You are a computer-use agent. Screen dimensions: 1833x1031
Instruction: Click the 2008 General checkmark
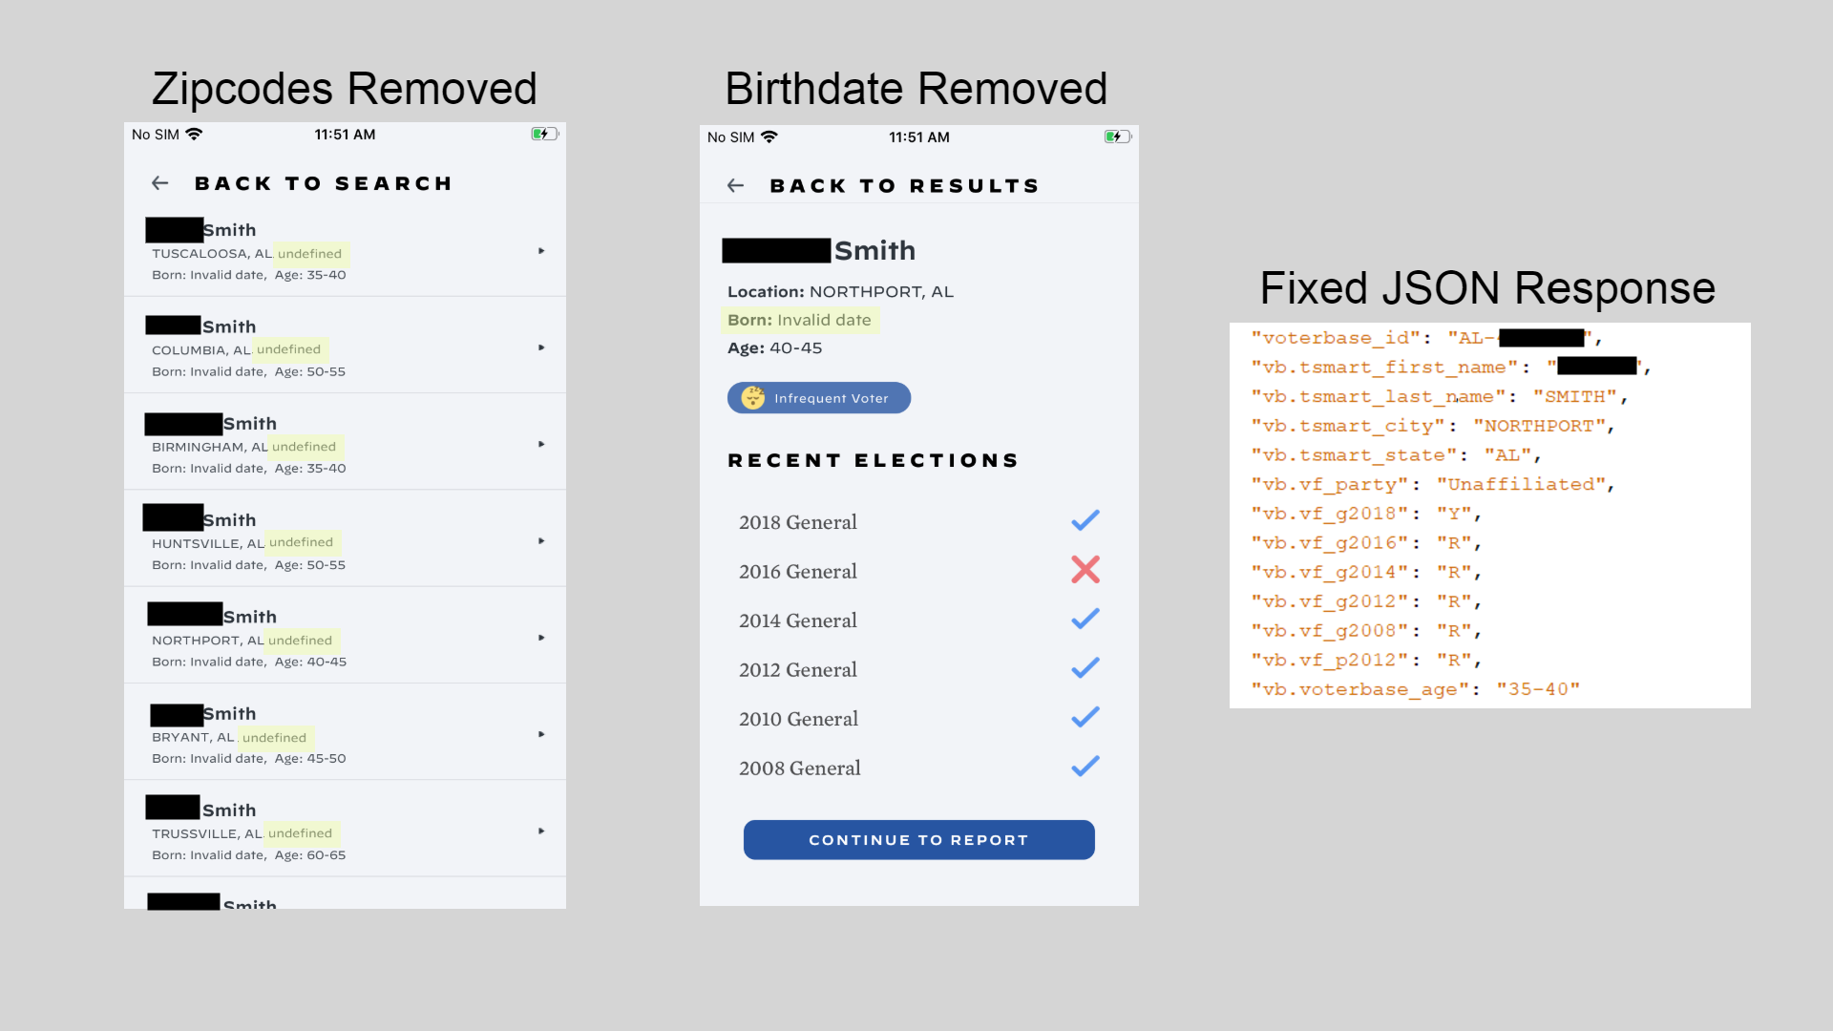[x=1085, y=767]
